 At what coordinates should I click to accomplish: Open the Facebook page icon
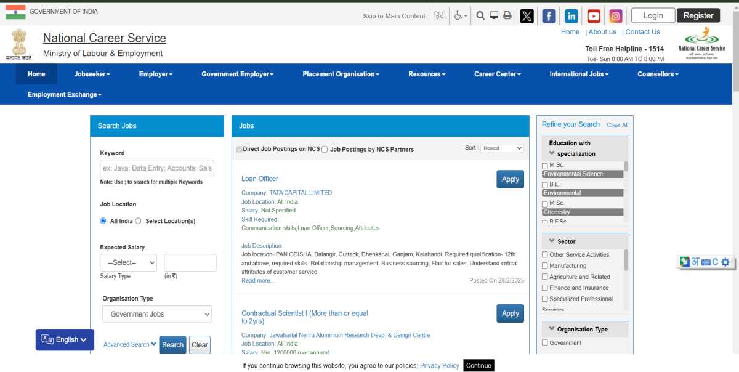tap(549, 16)
